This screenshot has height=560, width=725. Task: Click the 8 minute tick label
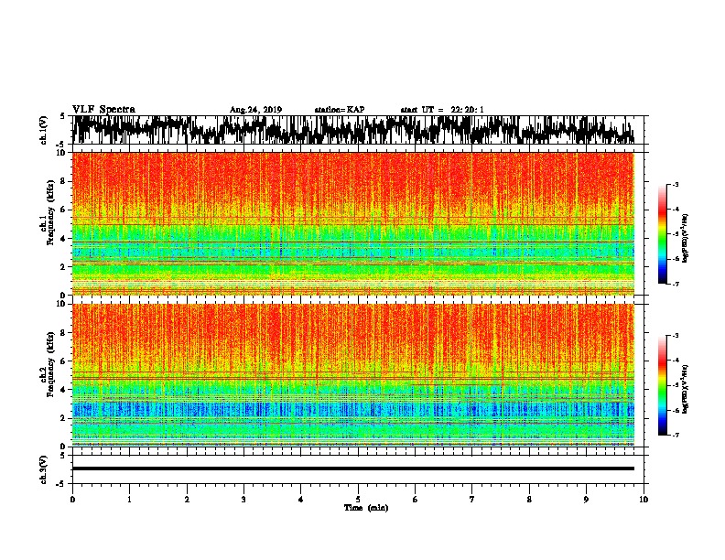529,499
